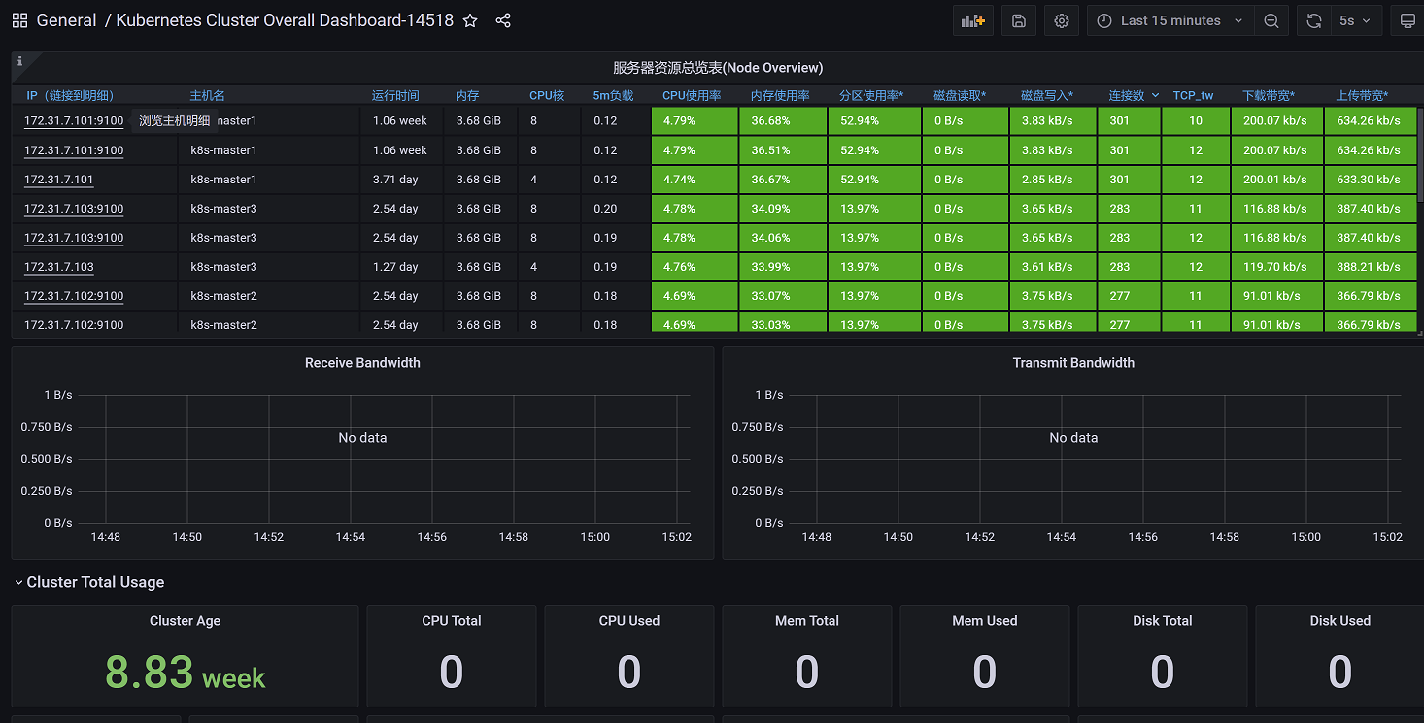Zoom out the time range
Viewport: 1424px width, 723px height.
[1271, 20]
